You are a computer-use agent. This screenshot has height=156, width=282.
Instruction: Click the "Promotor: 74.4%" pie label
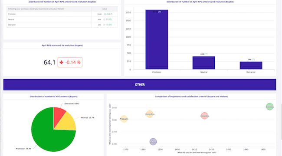pos(23,149)
